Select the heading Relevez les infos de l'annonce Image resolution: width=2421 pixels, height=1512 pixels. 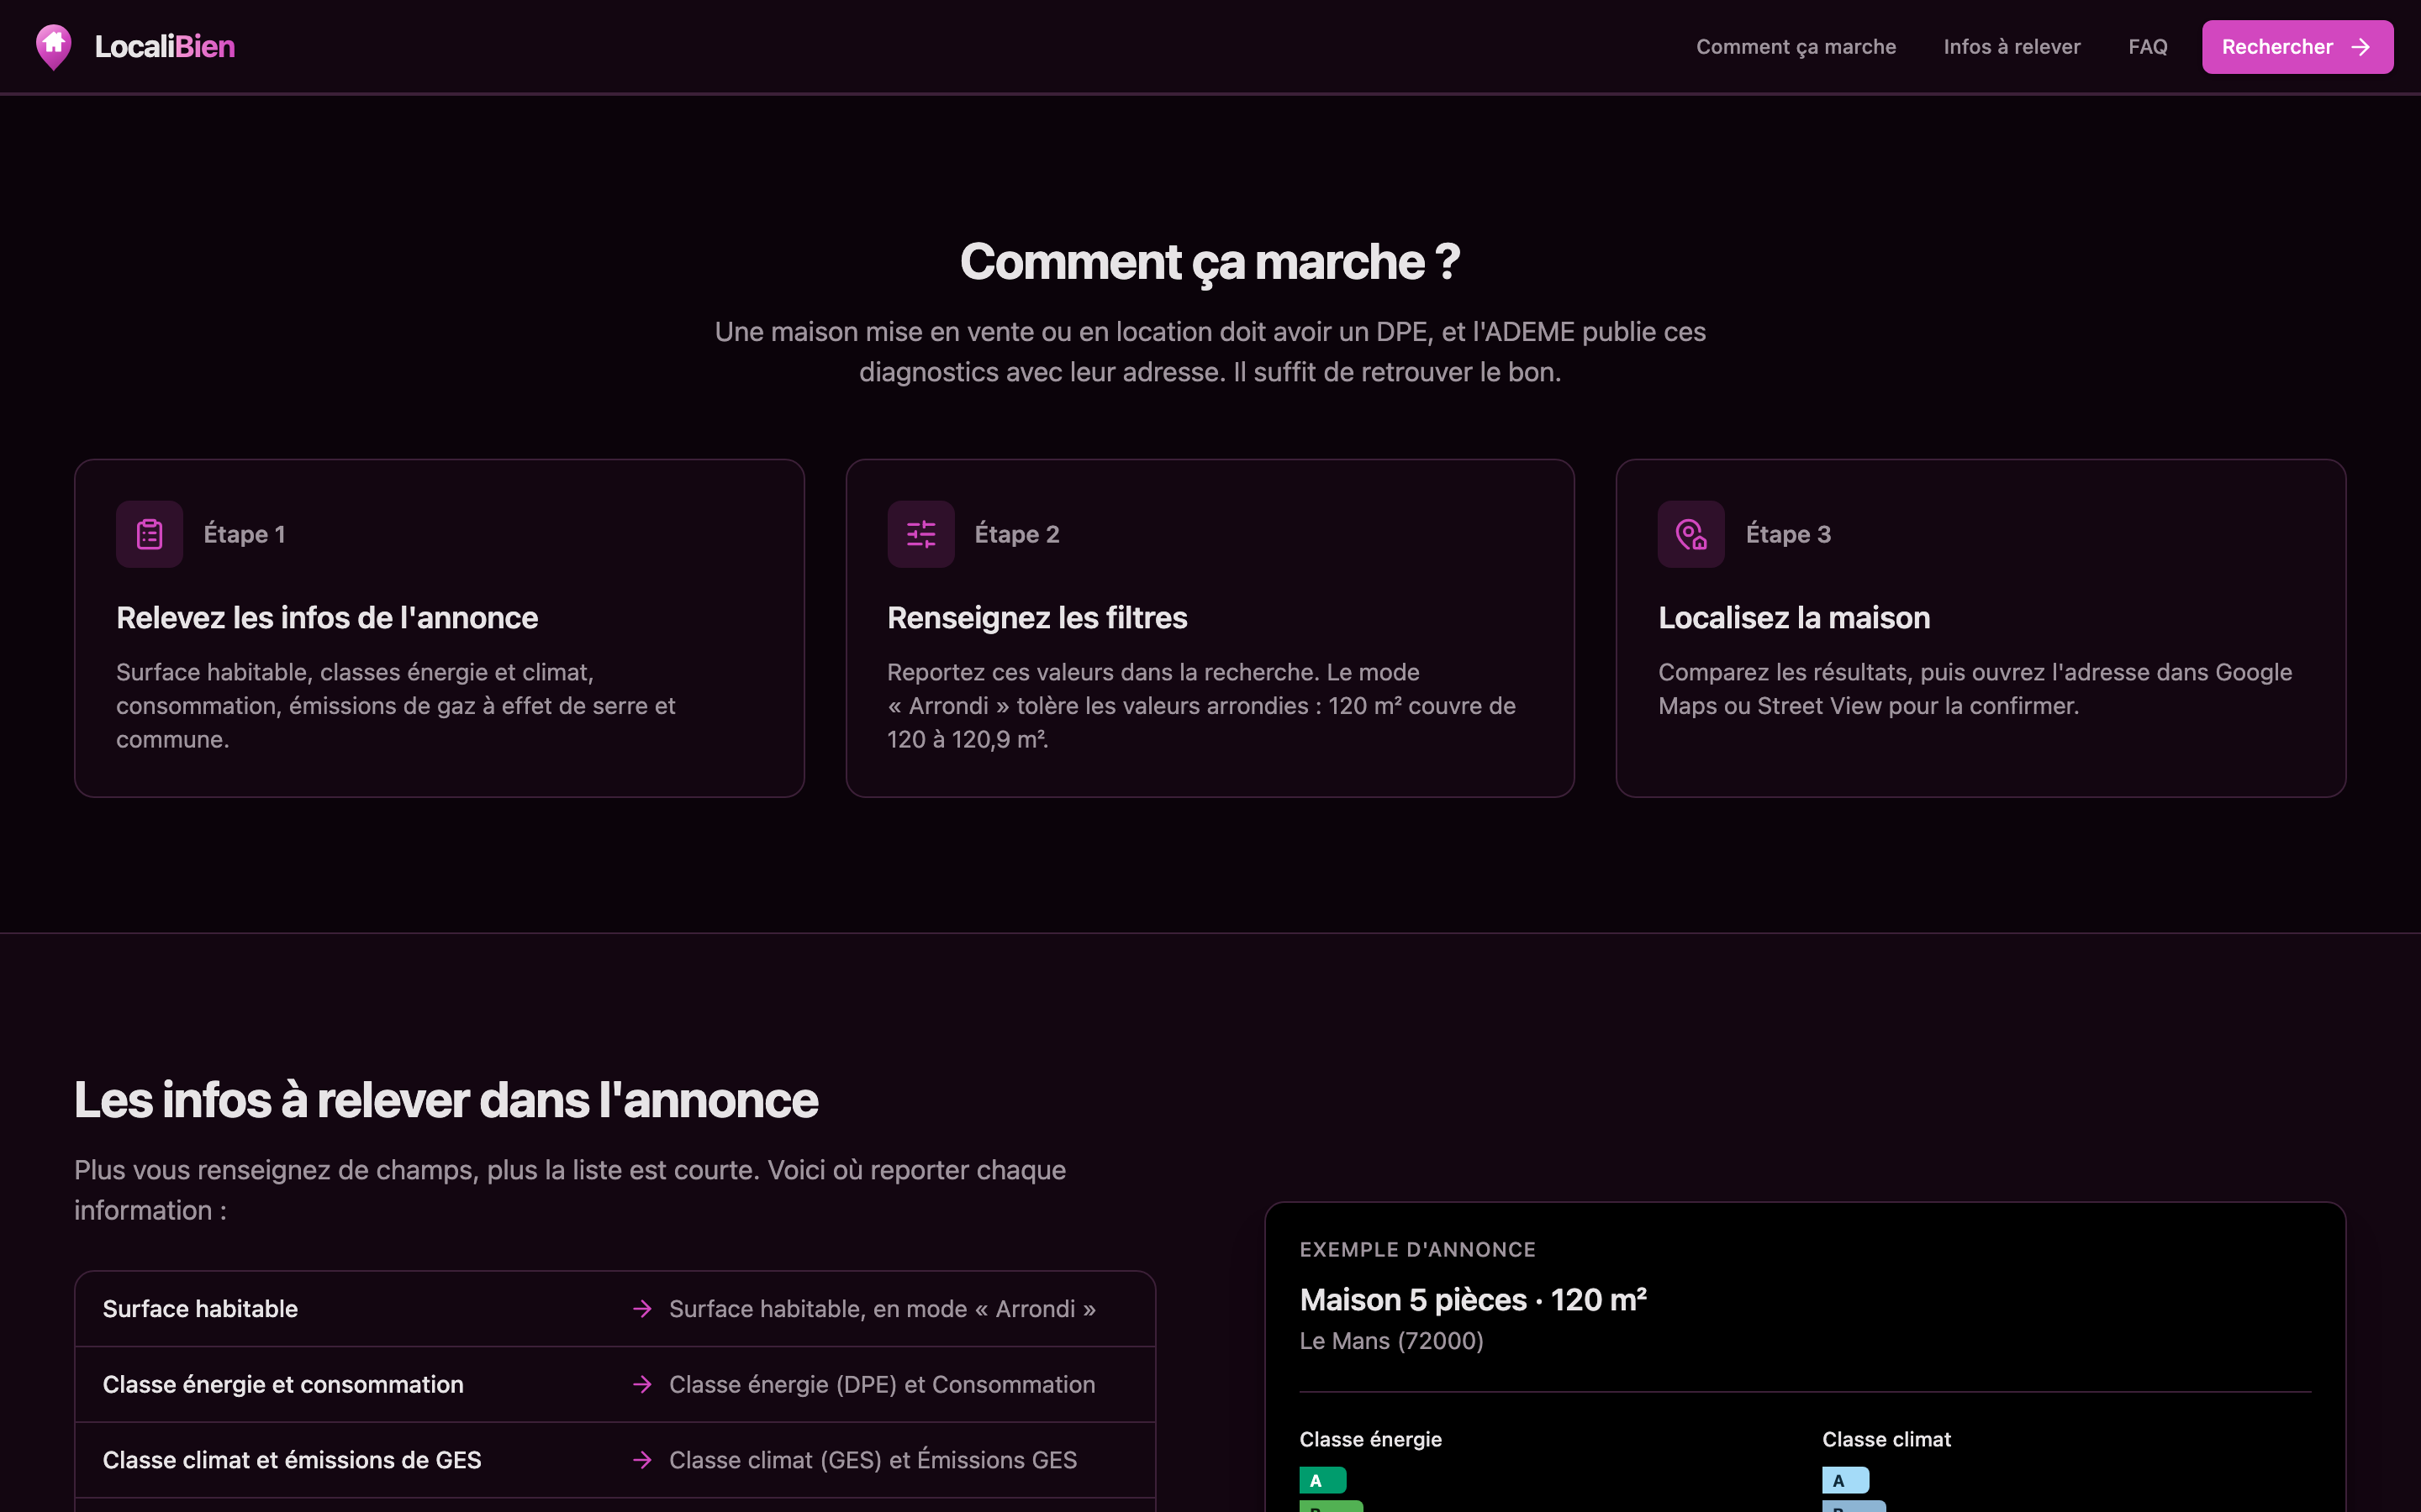[327, 618]
